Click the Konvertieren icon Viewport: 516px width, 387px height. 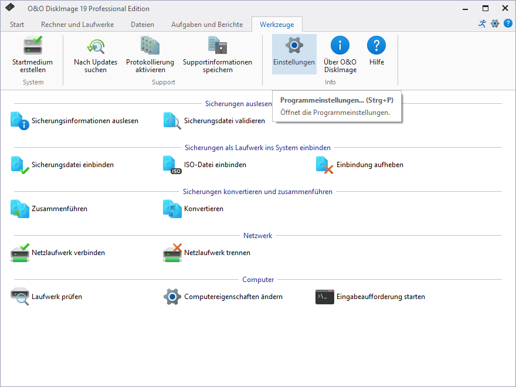tap(172, 209)
